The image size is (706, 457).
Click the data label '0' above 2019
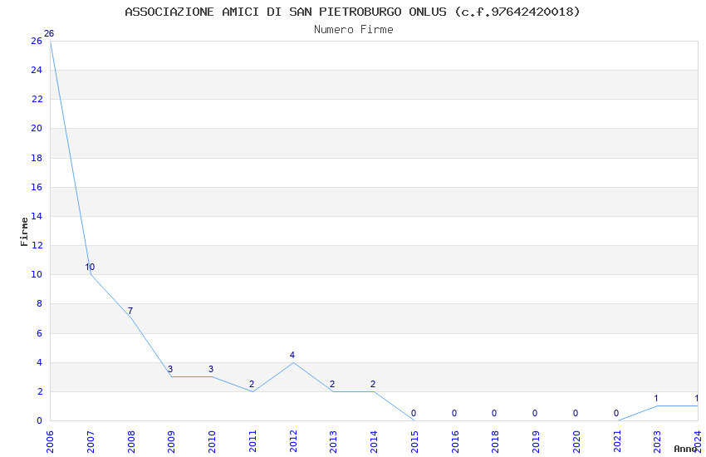click(x=535, y=413)
